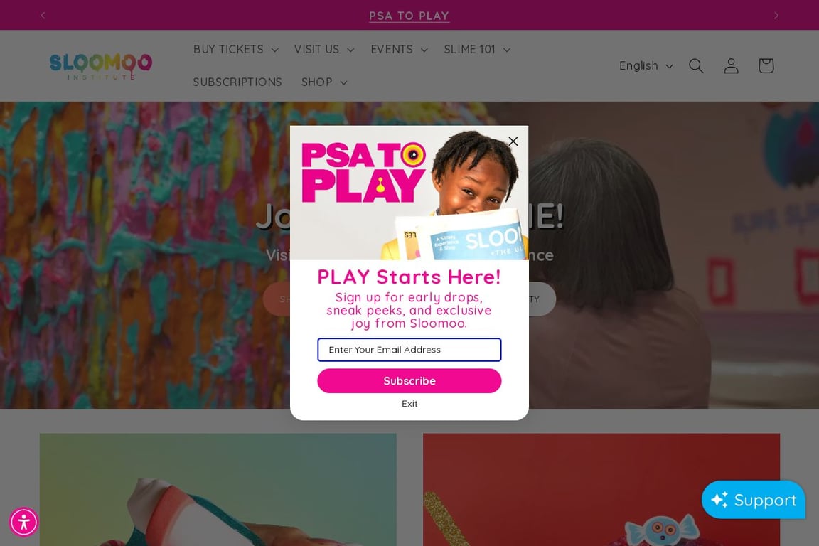Expand the Shop menu

pos(324,82)
